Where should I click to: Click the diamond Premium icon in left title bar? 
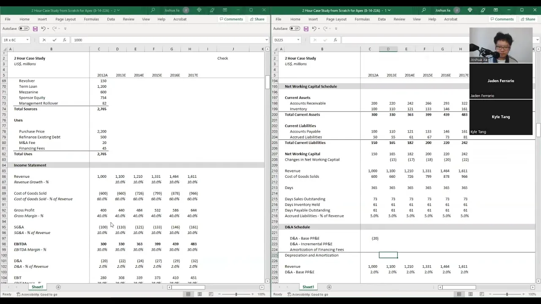point(199,10)
